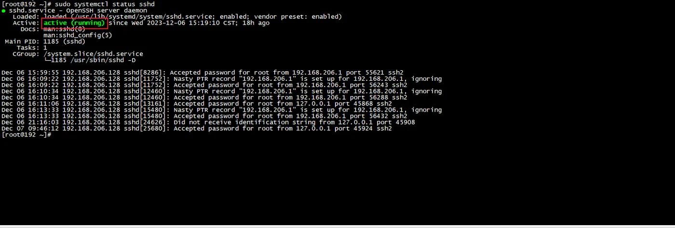Viewport: 675px width, 228px height.
Task: Click the green status dot before sshd.service
Action: point(3,11)
